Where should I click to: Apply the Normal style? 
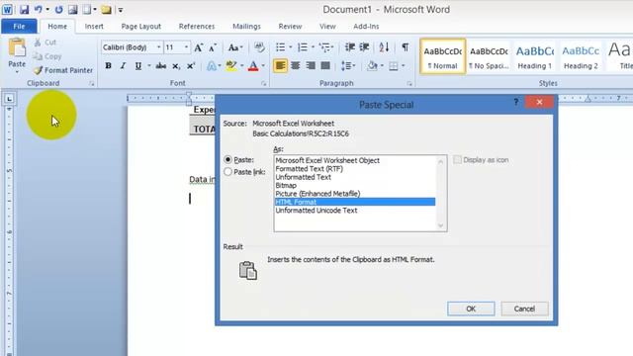(443, 56)
